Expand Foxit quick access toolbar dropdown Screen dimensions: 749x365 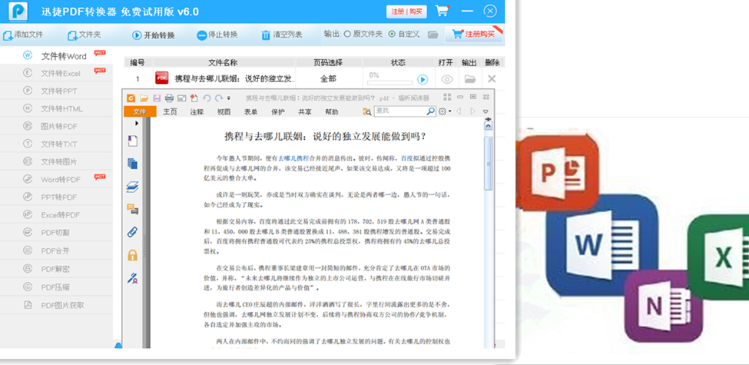(x=229, y=98)
